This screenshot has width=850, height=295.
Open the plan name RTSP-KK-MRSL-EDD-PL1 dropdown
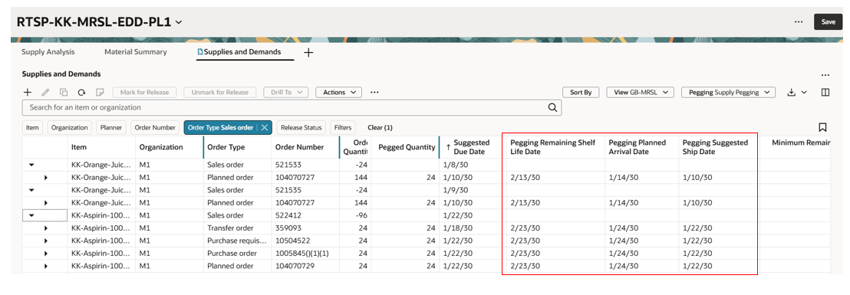pyautogui.click(x=179, y=22)
